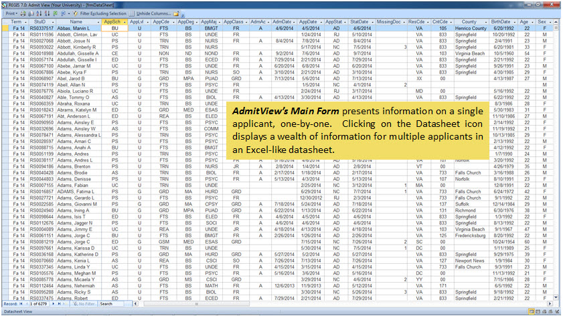
Task: Click name cell 'Adams, Brenton'
Action: pos(74,166)
